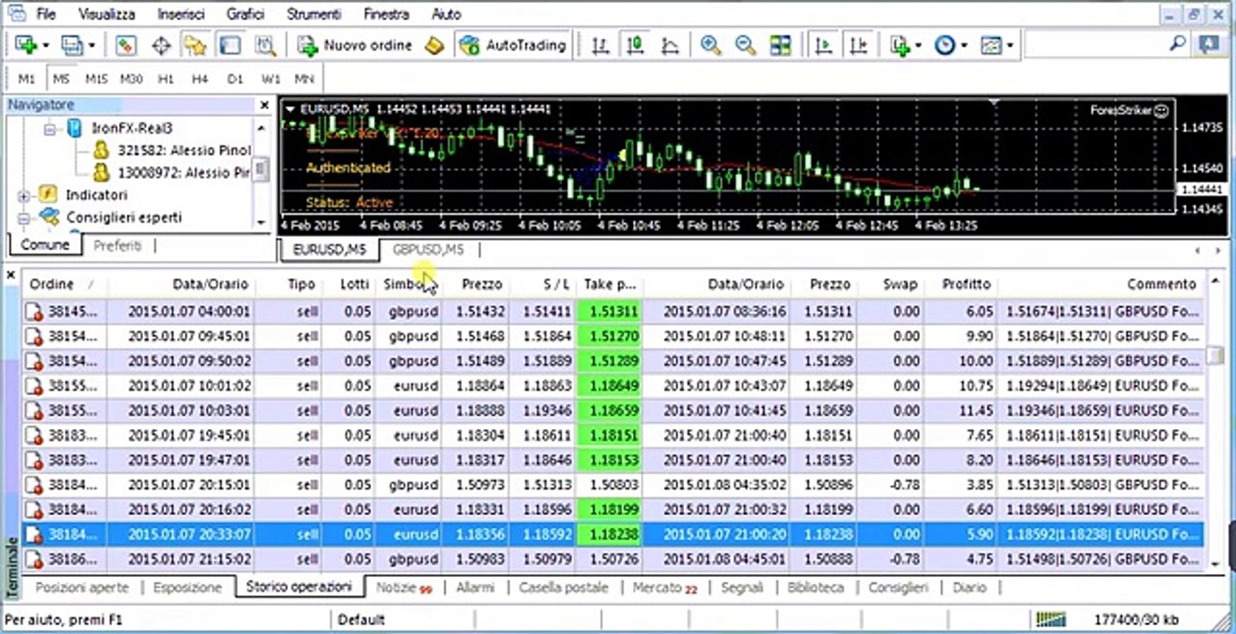Close the Navigatore panel
The height and width of the screenshot is (634, 1236).
pos(264,105)
